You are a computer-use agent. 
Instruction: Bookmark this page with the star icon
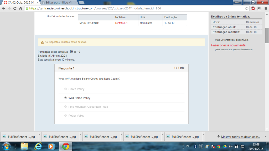pyautogui.click(x=247, y=8)
